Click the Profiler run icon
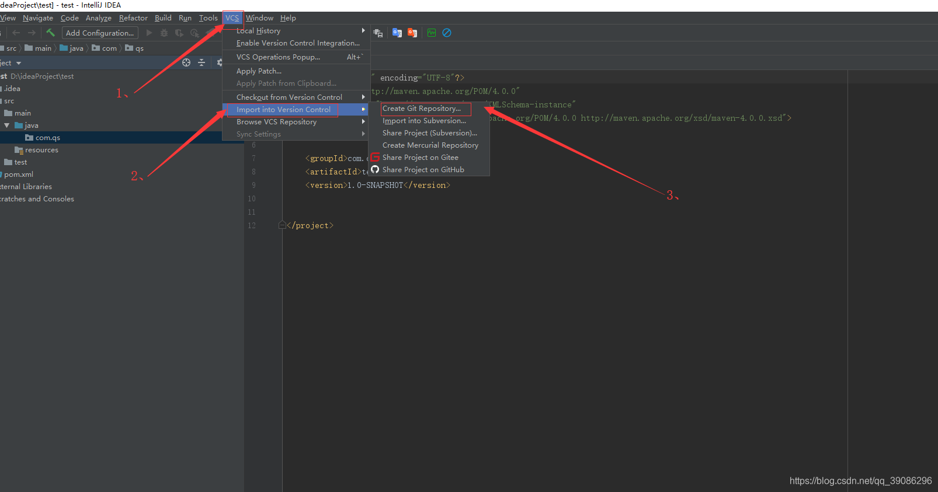The image size is (938, 492). [x=194, y=33]
